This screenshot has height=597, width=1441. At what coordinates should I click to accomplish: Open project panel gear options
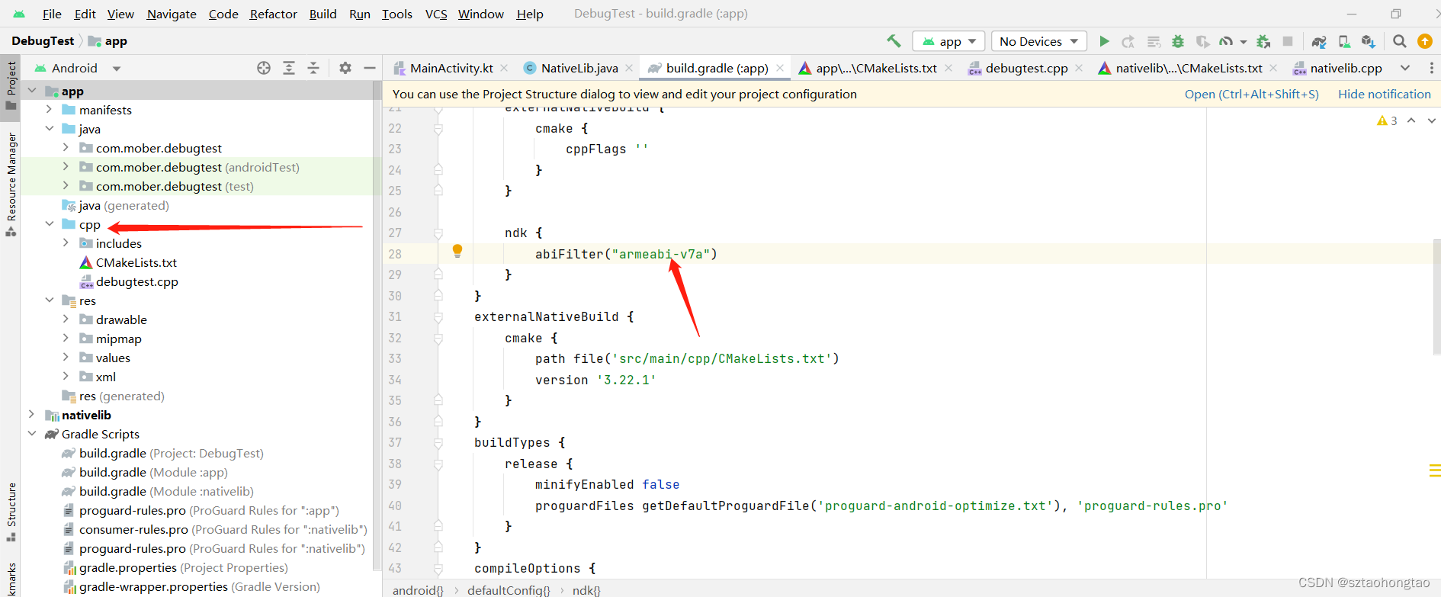click(345, 68)
